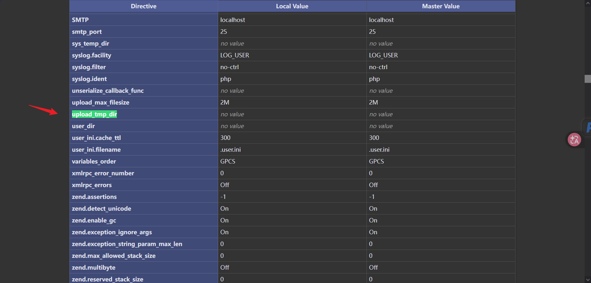Select the zend.enable_gc directive
Screen dimensions: 591x283
point(94,220)
